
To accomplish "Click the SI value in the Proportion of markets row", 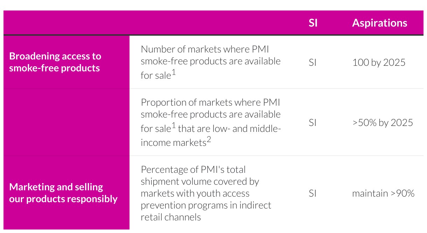I will pos(313,122).
